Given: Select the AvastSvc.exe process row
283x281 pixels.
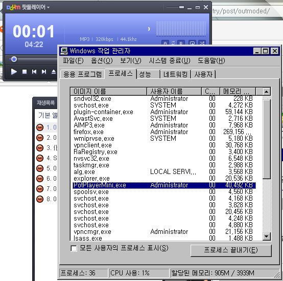Looking at the screenshot, I should 164,118.
